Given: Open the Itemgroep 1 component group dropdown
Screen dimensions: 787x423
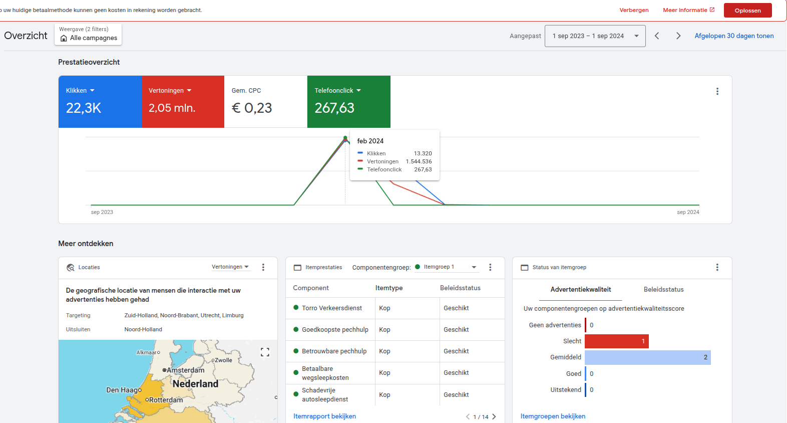Looking at the screenshot, I should coord(446,267).
